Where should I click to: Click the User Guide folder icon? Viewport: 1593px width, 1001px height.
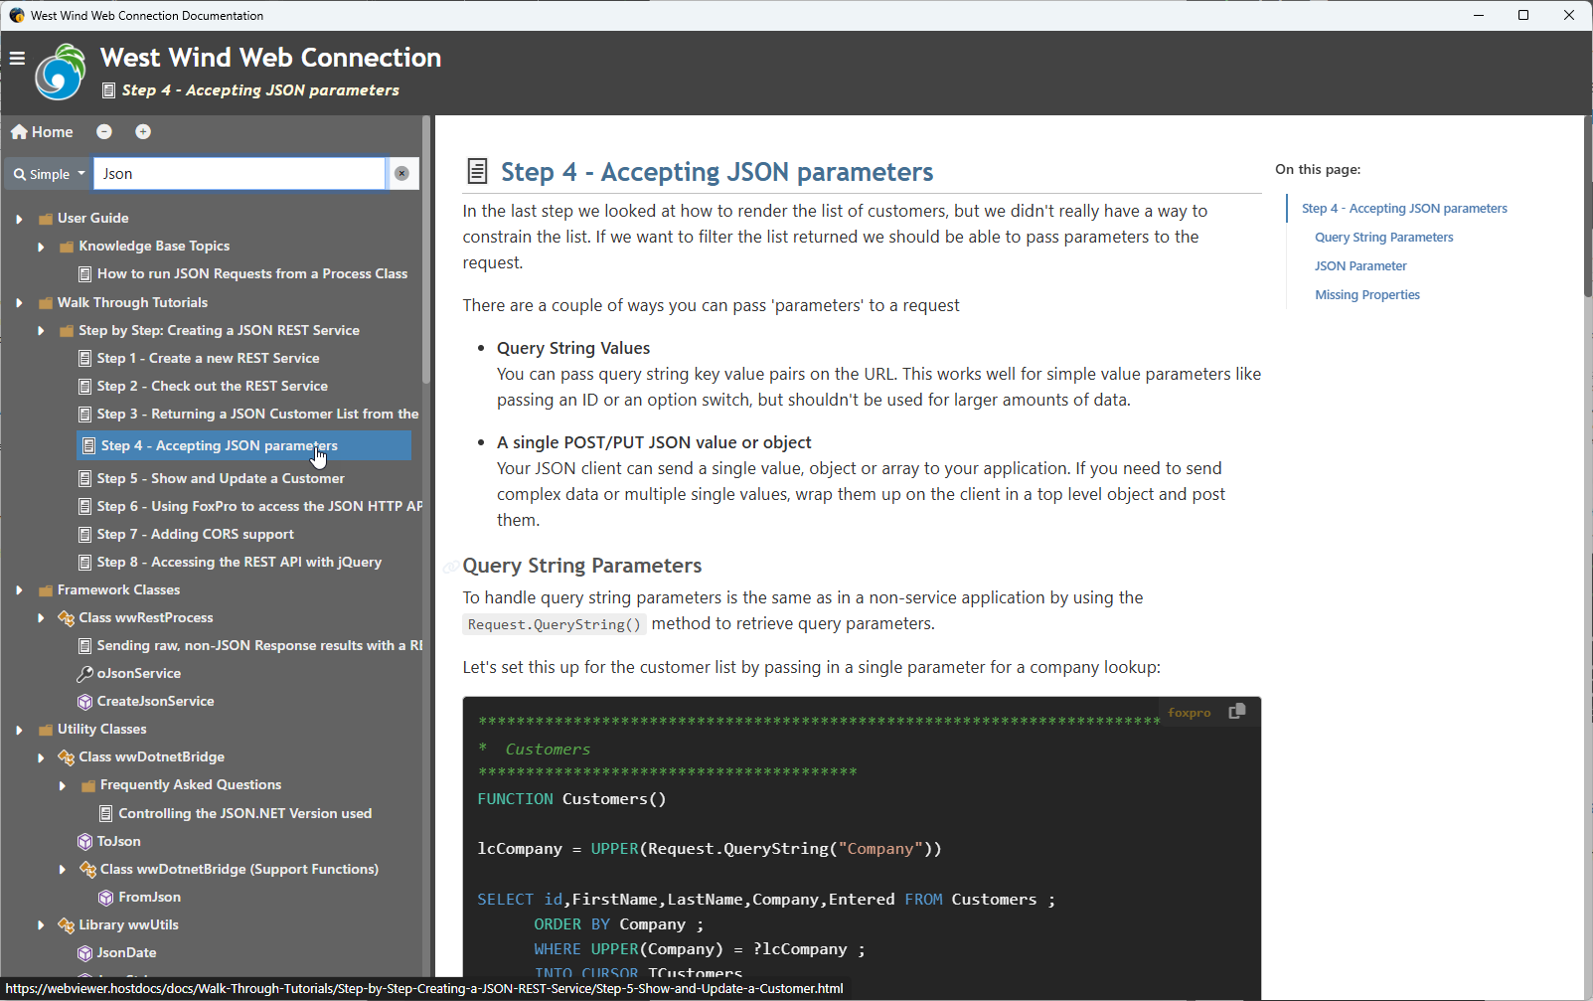click(x=45, y=219)
